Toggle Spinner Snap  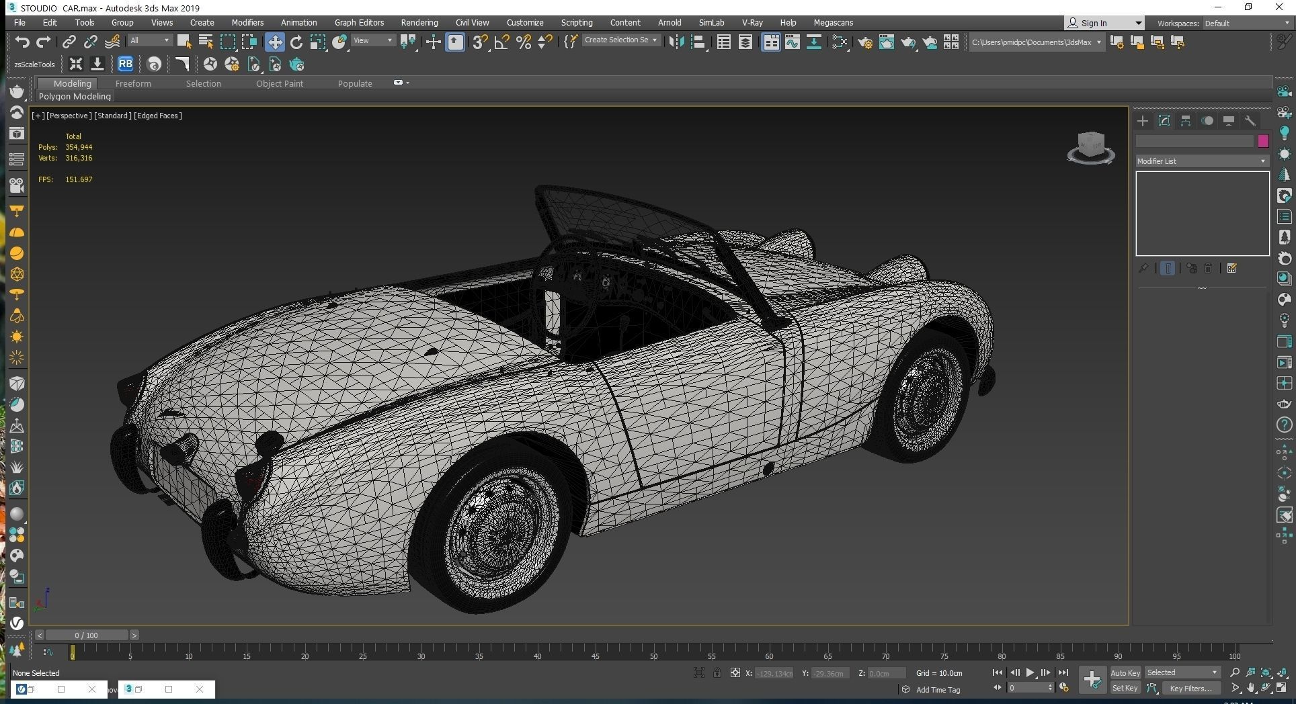pos(545,42)
